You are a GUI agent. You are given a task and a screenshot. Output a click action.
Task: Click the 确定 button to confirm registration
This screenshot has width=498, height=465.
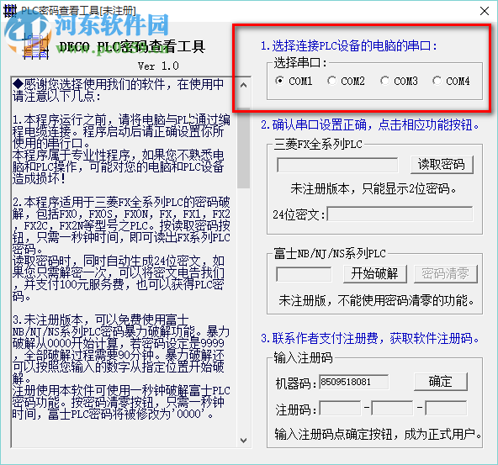[441, 382]
